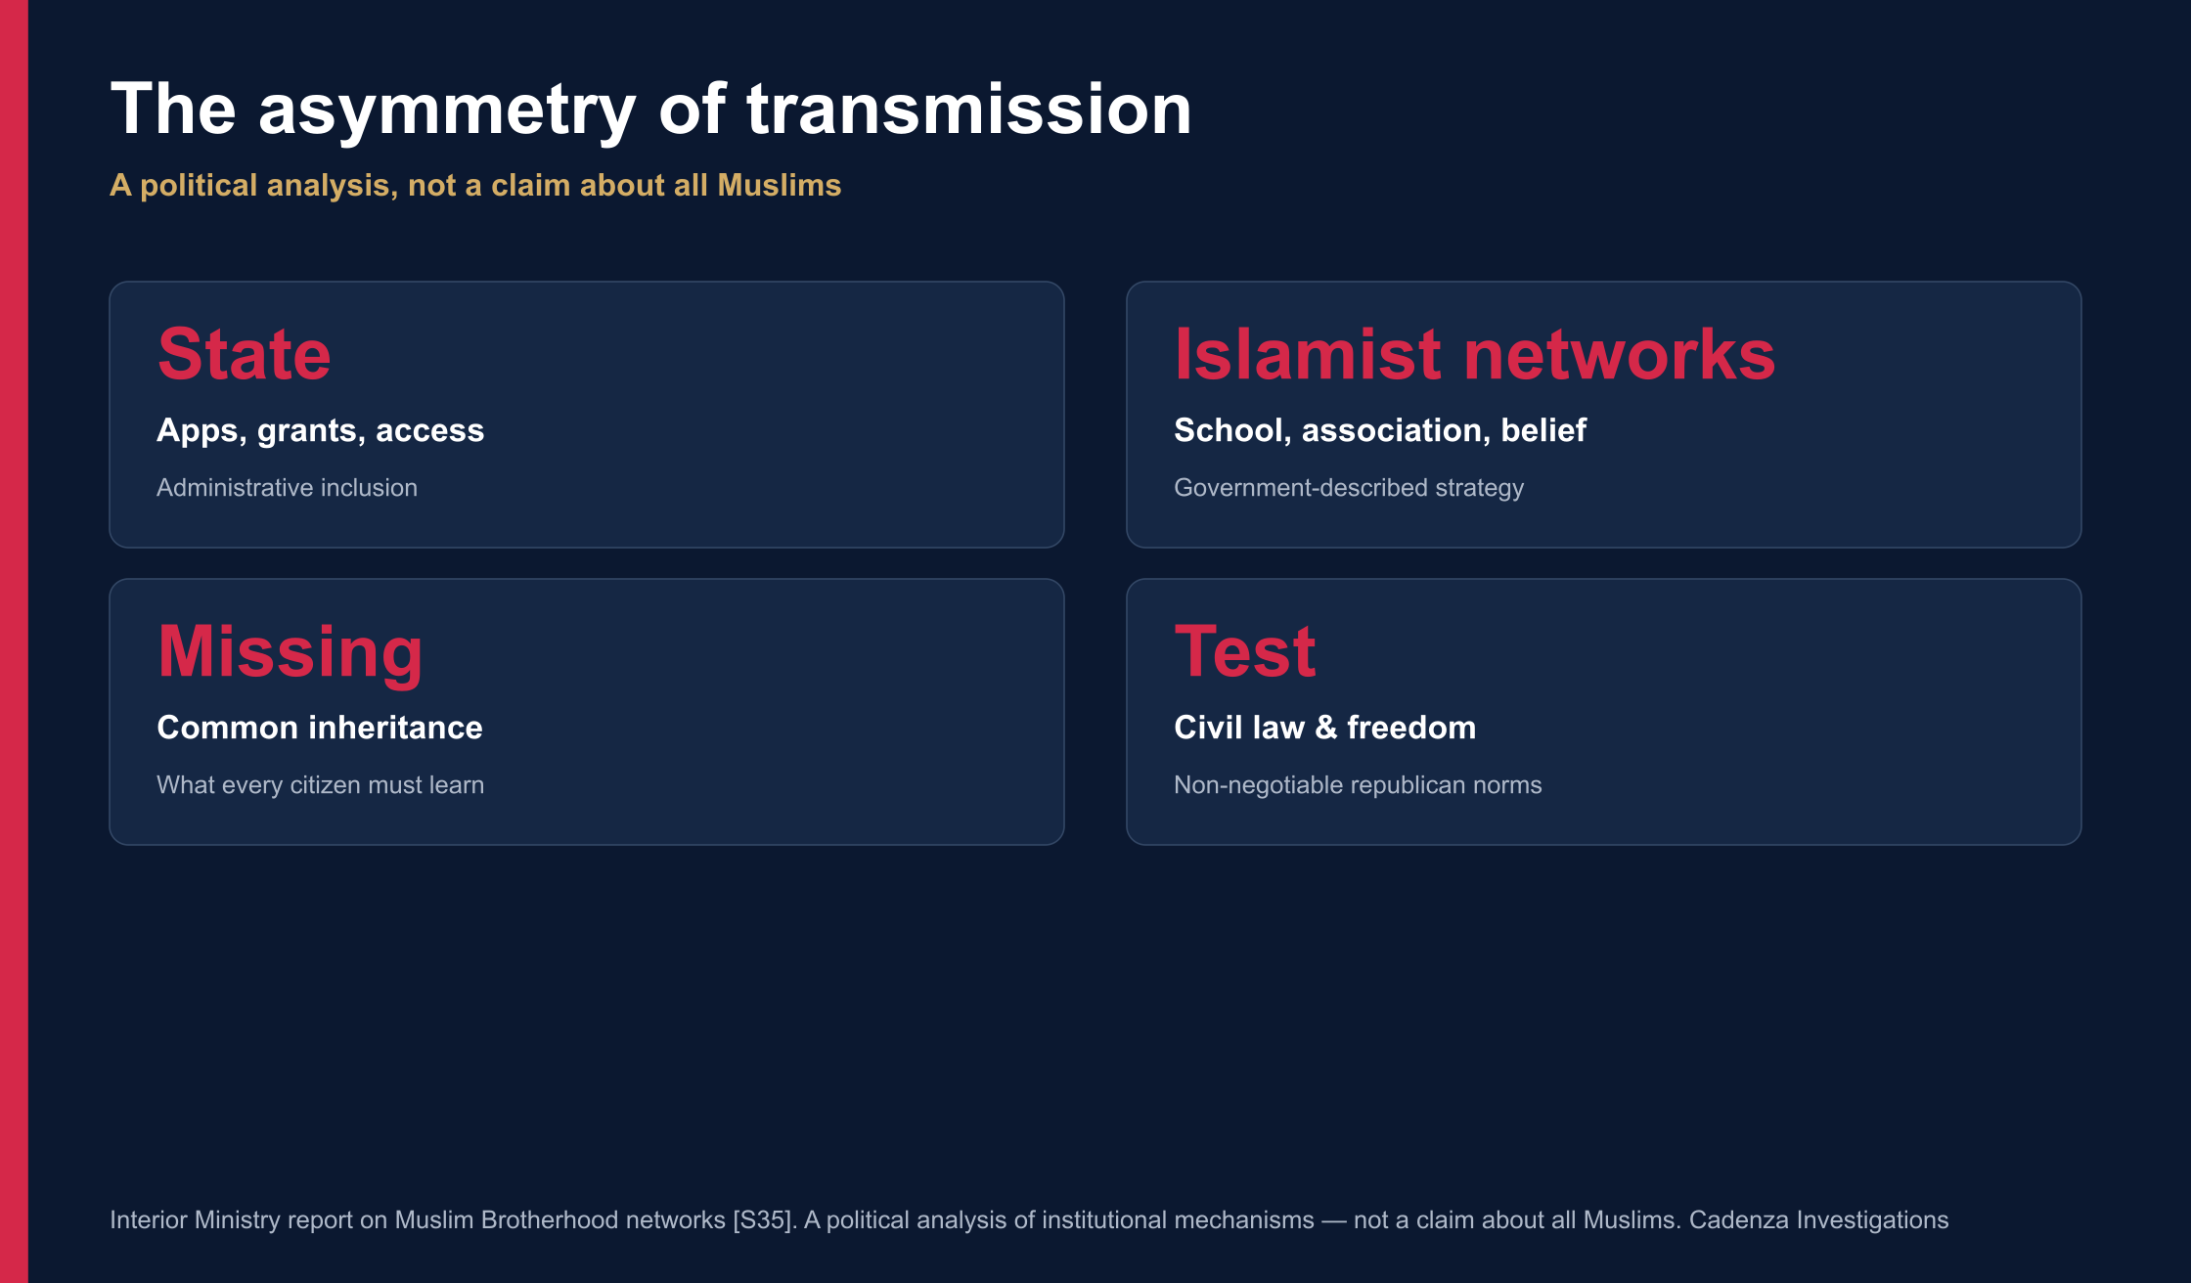Click the 'Islamist networks' heading
The height and width of the screenshot is (1283, 2191).
[1474, 354]
